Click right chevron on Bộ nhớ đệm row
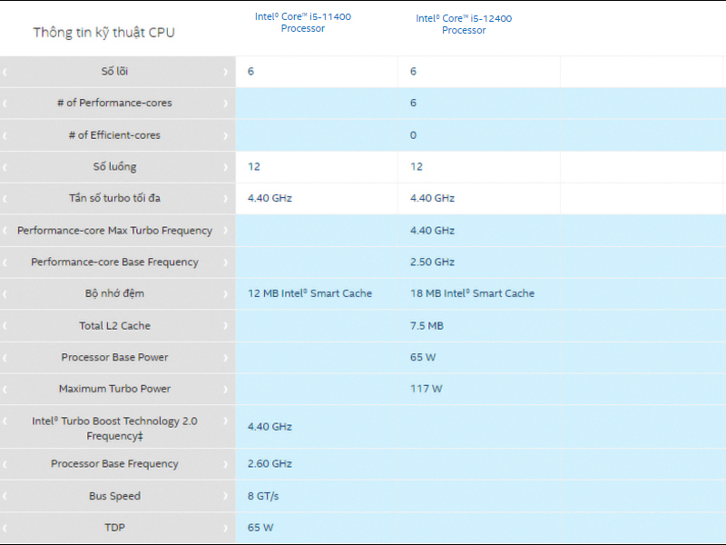 (x=226, y=294)
